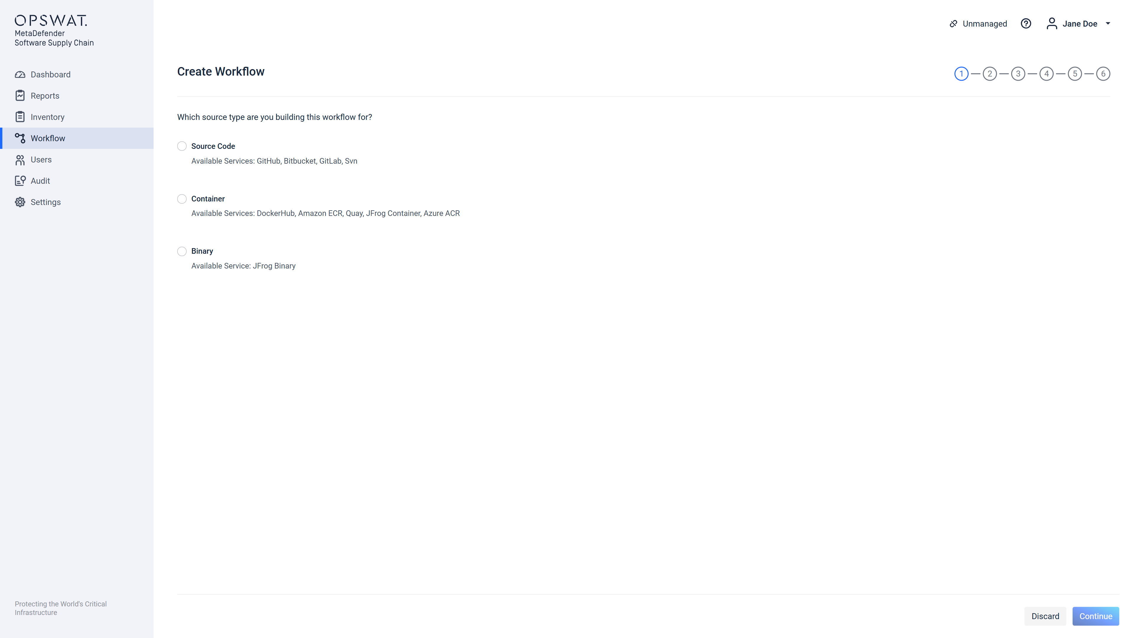Click the Reports chart icon
The width and height of the screenshot is (1134, 638).
(x=20, y=95)
